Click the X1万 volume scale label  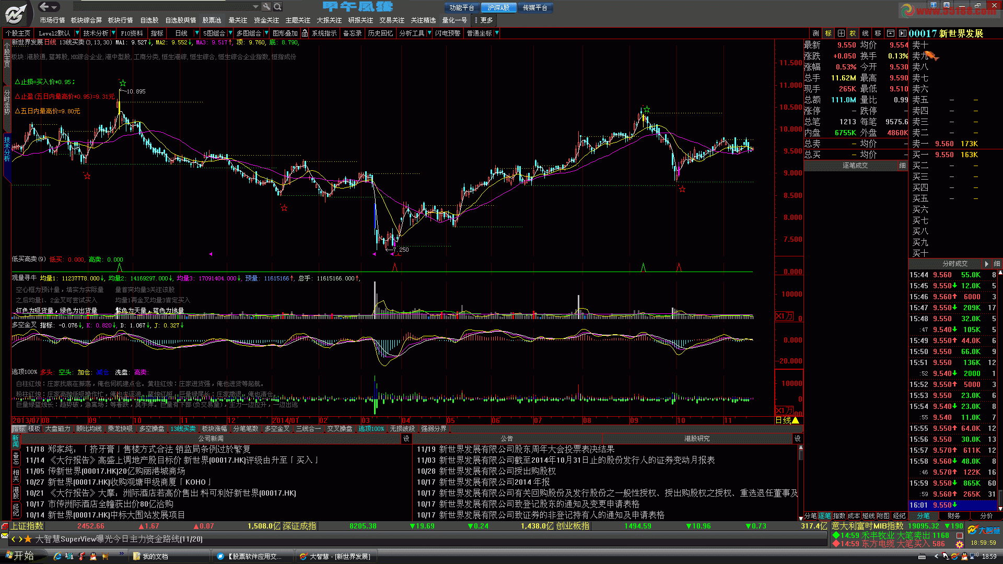pos(784,316)
